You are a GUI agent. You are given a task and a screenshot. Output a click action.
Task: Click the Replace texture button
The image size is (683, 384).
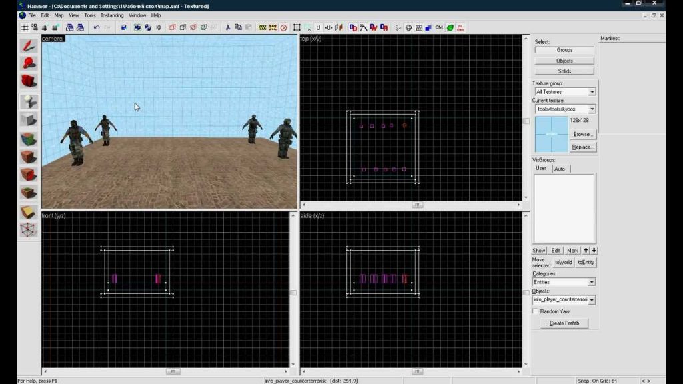[583, 147]
